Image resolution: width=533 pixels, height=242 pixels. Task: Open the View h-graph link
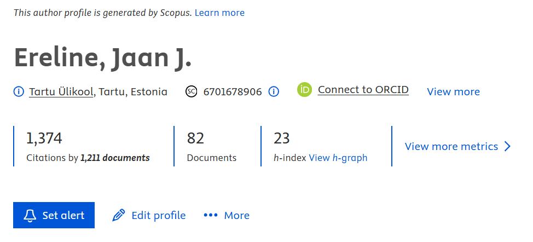click(x=338, y=158)
